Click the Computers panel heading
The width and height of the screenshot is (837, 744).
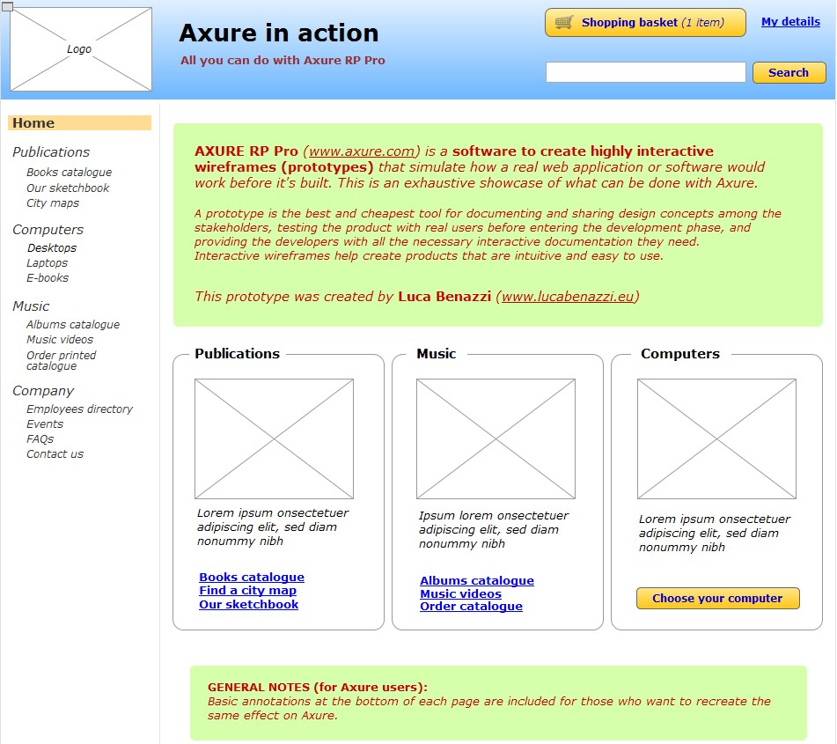pos(680,354)
